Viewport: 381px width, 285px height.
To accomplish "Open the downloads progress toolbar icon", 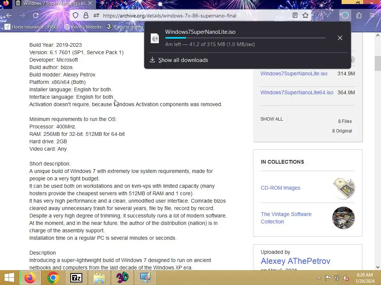I will (x=345, y=16).
